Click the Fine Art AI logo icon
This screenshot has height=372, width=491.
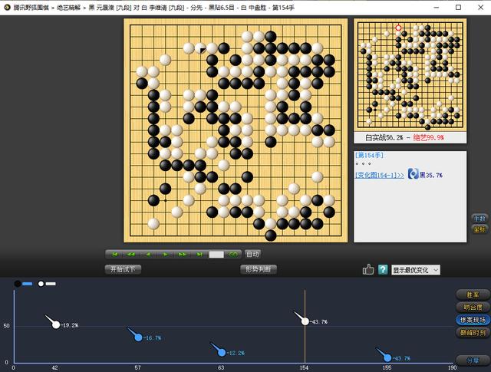(413, 173)
